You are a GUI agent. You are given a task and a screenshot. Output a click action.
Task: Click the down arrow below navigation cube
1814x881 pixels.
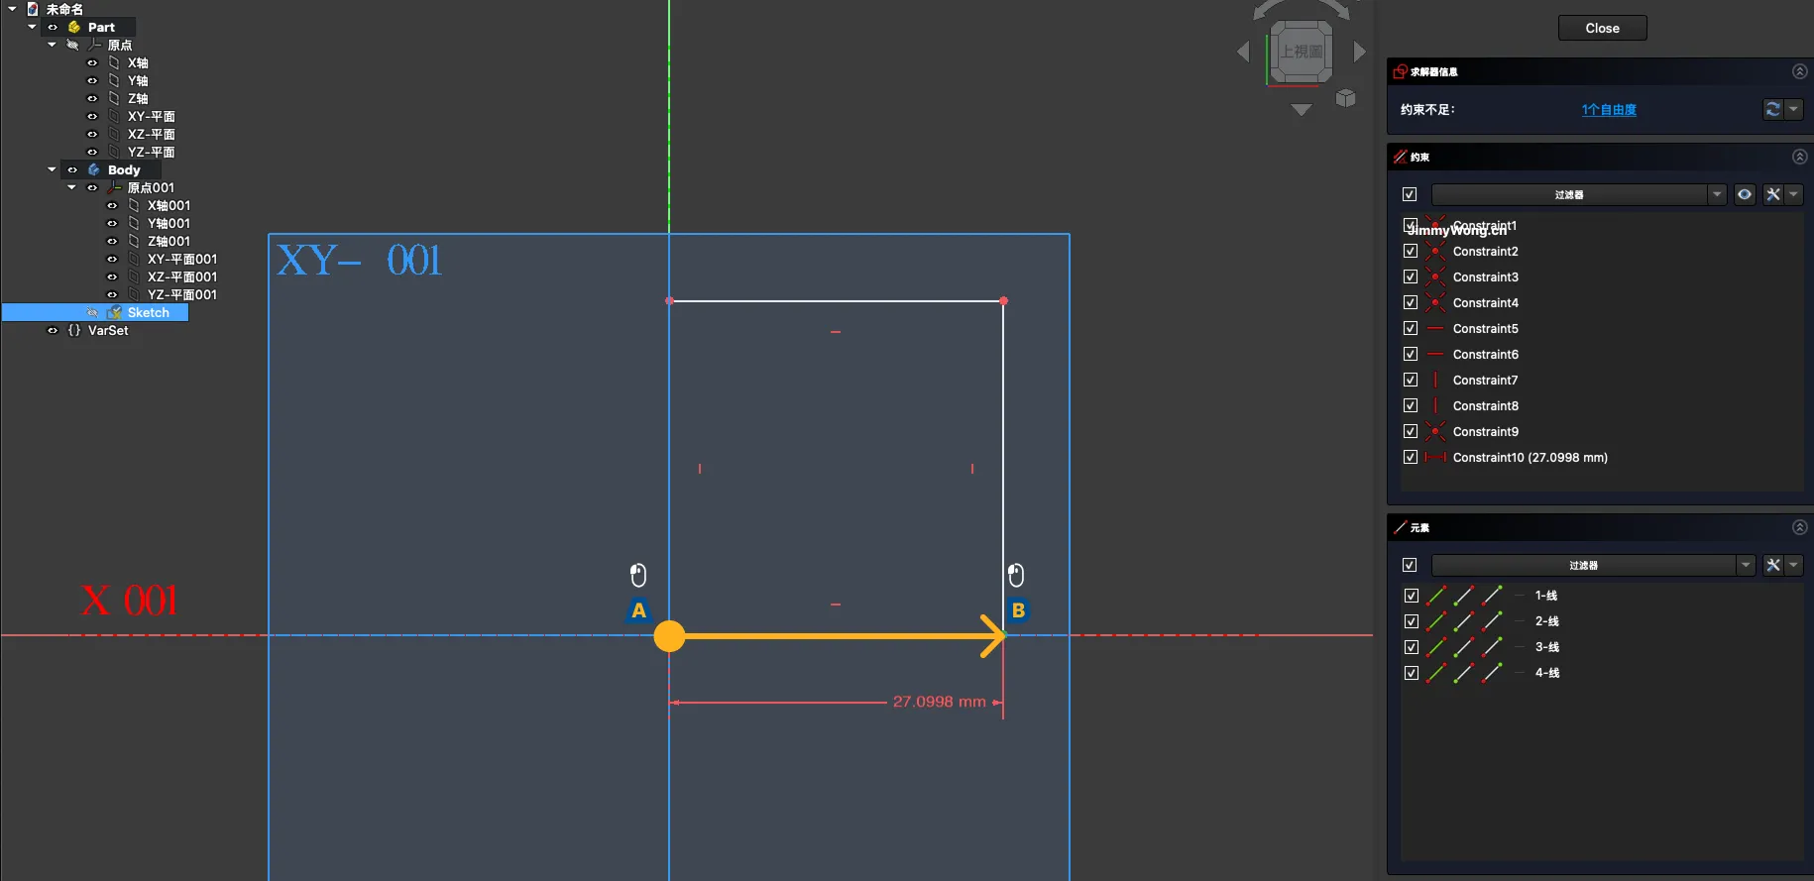[x=1302, y=110]
